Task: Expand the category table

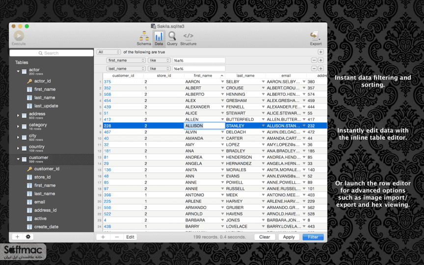Action: pyautogui.click(x=18, y=126)
